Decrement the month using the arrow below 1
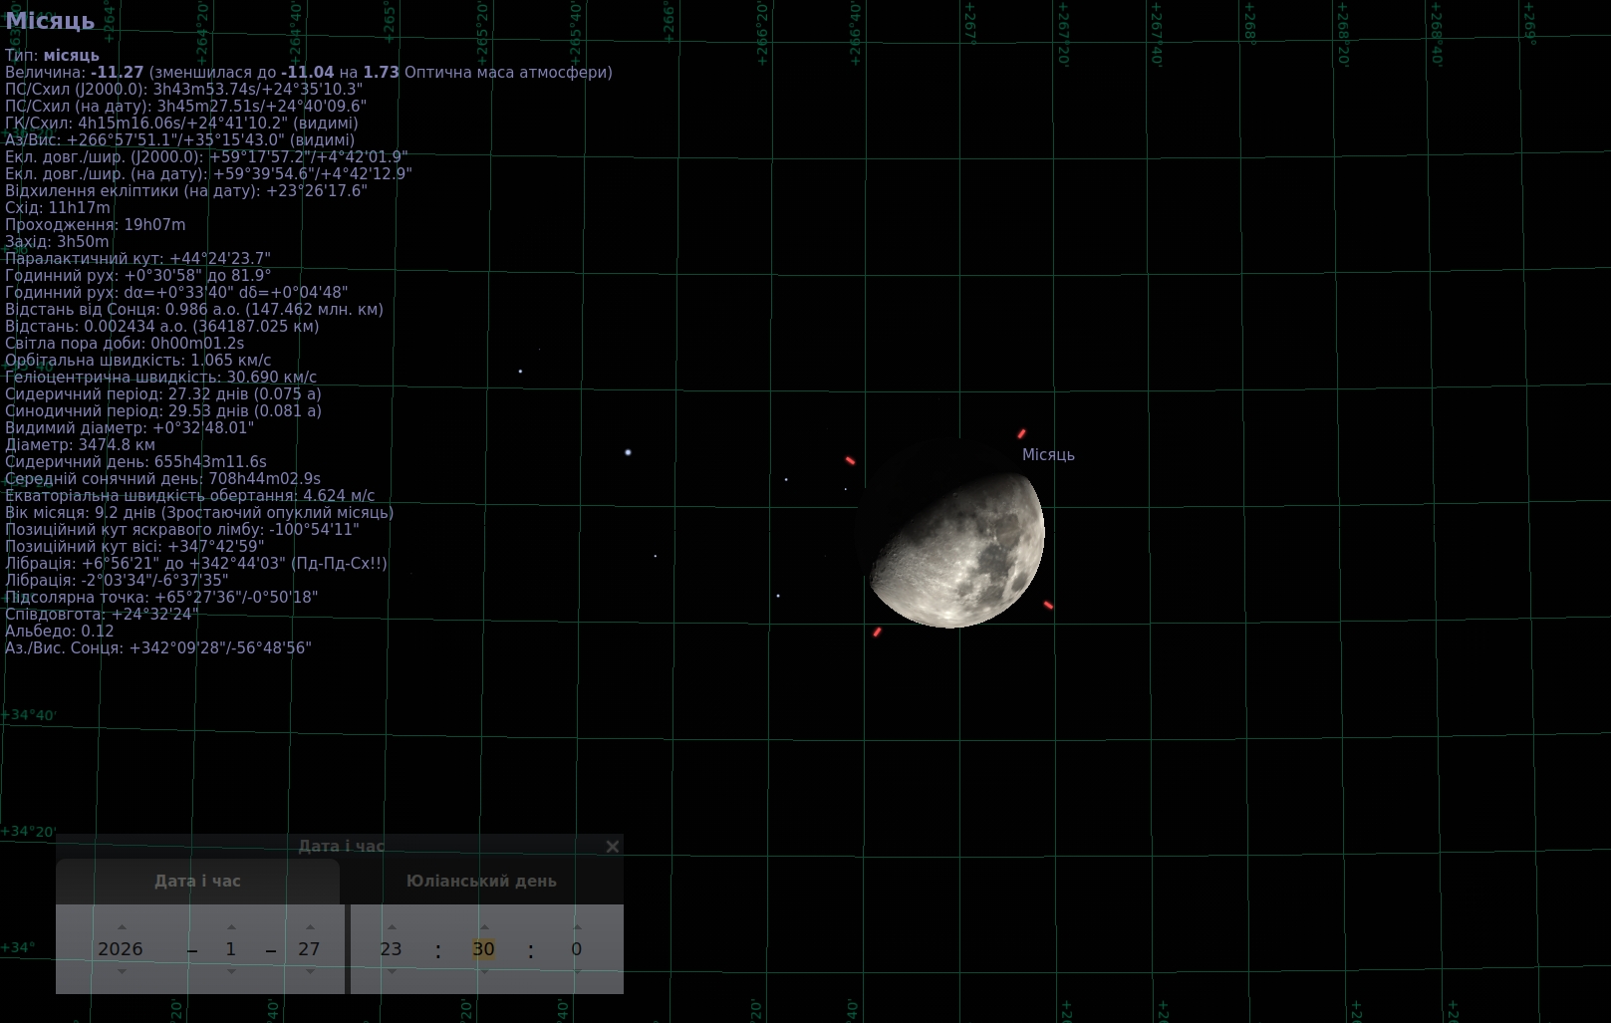This screenshot has width=1611, height=1023. 231,971
